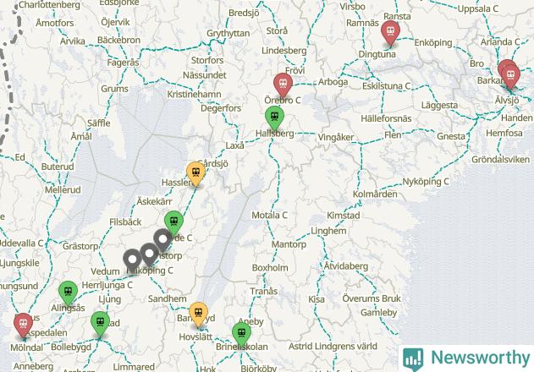
Task: Select the red train marker at Örebro C
Action: click(x=283, y=85)
